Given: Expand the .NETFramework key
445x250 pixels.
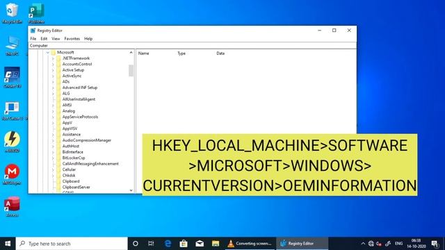Looking at the screenshot, I should [53, 58].
